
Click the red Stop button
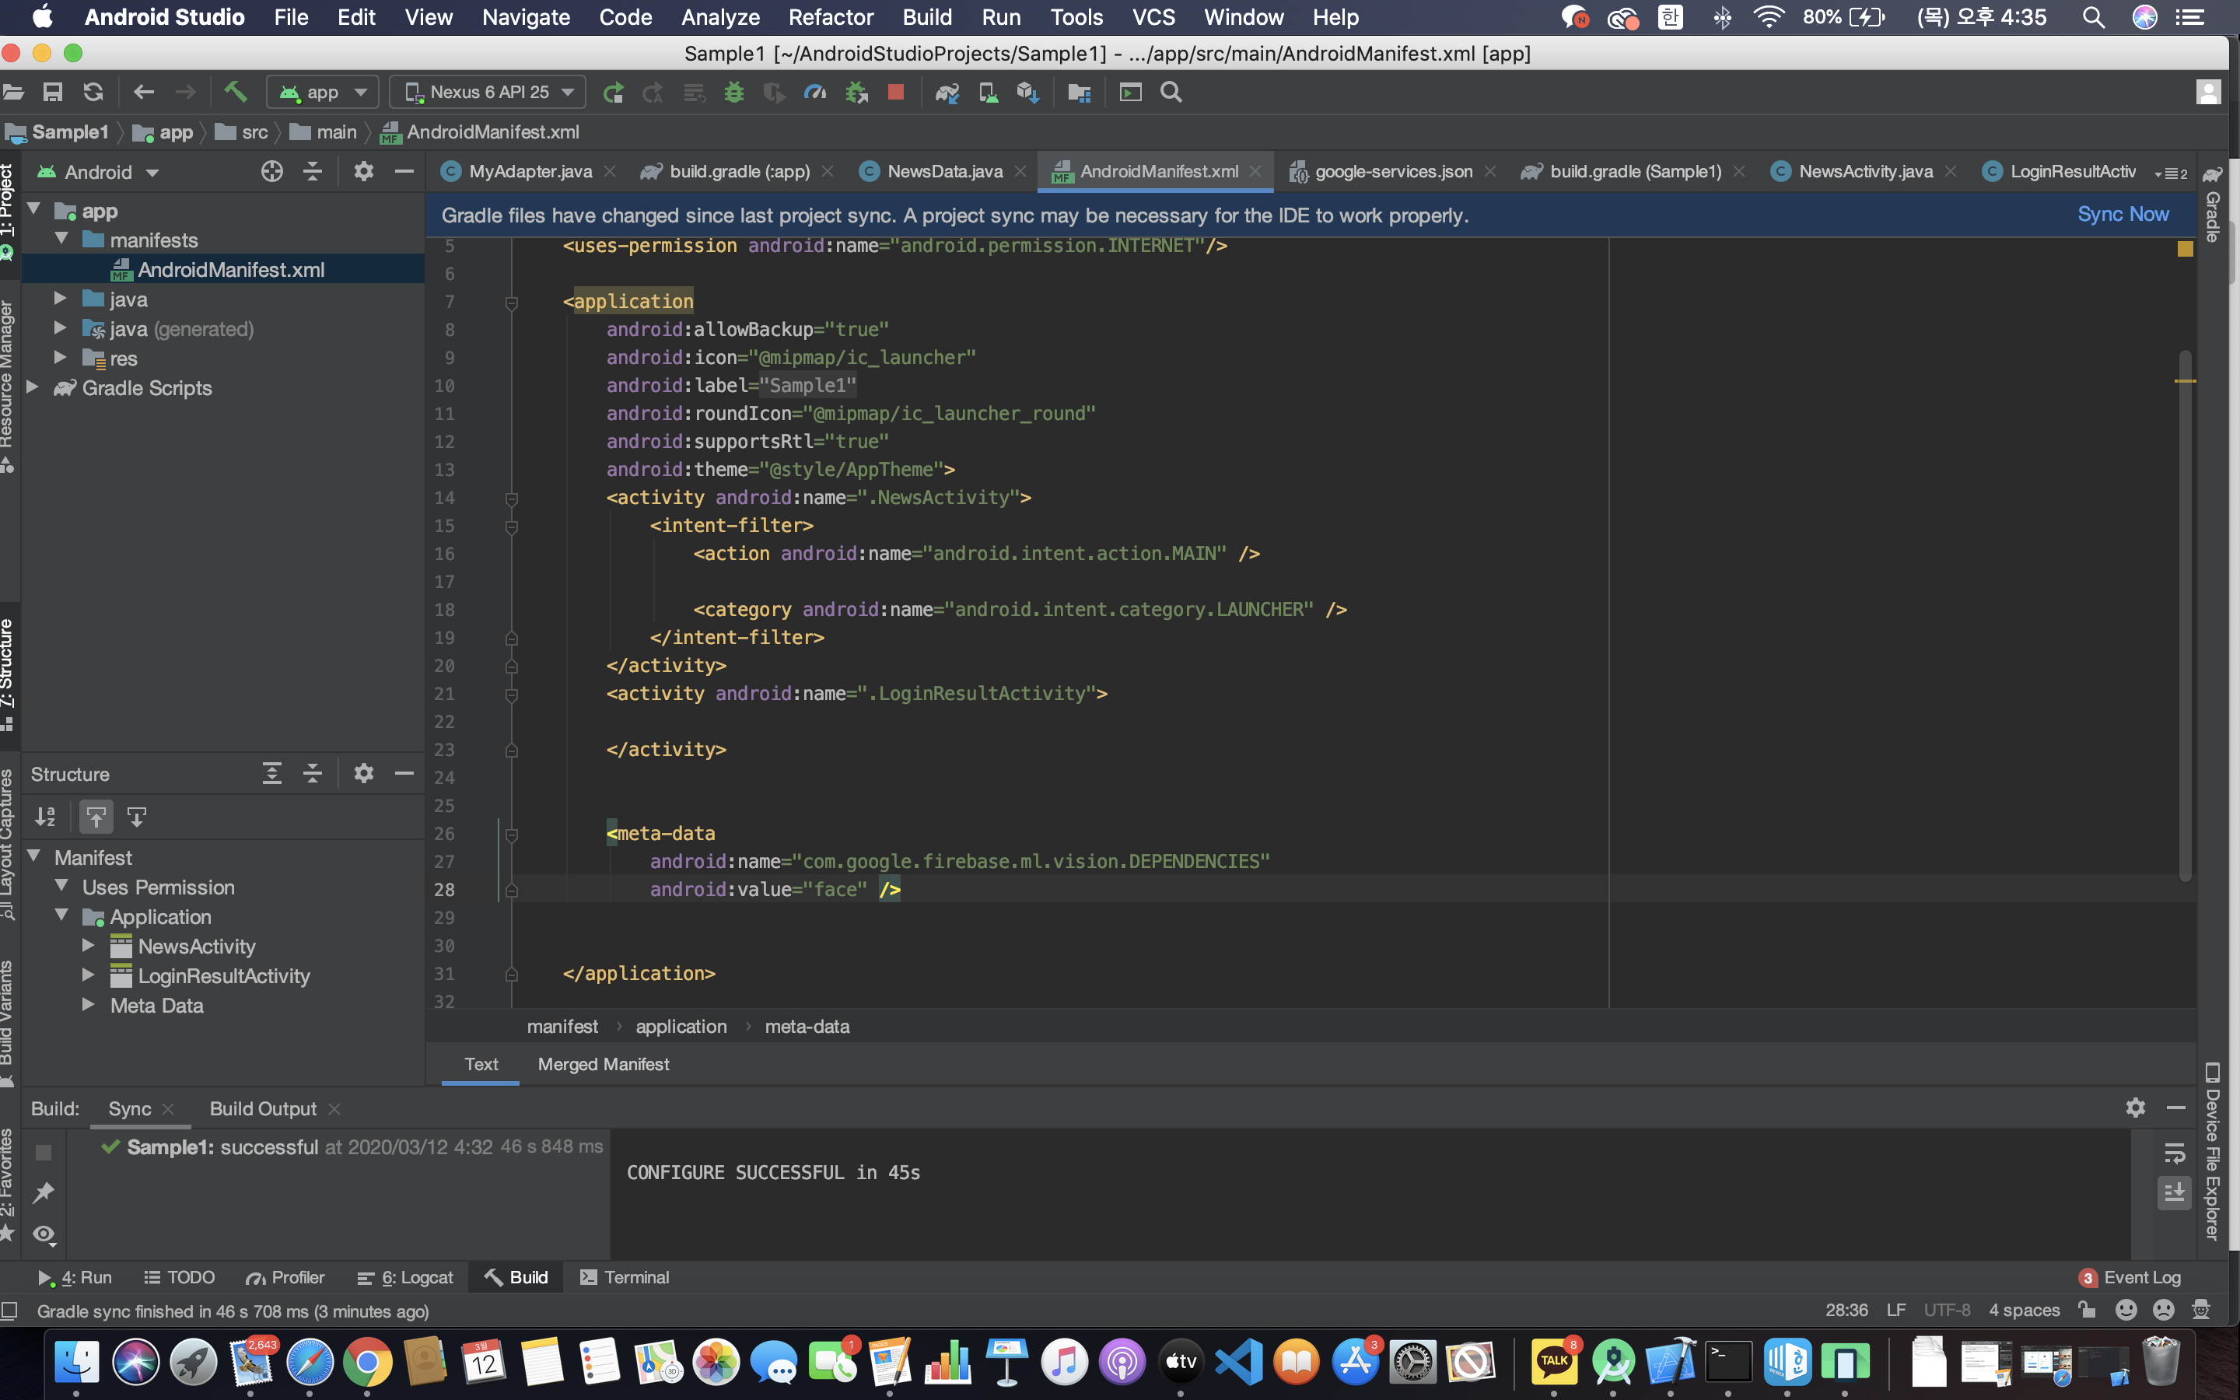895,92
